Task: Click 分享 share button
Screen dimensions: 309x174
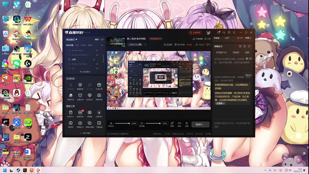Action: 207,39
